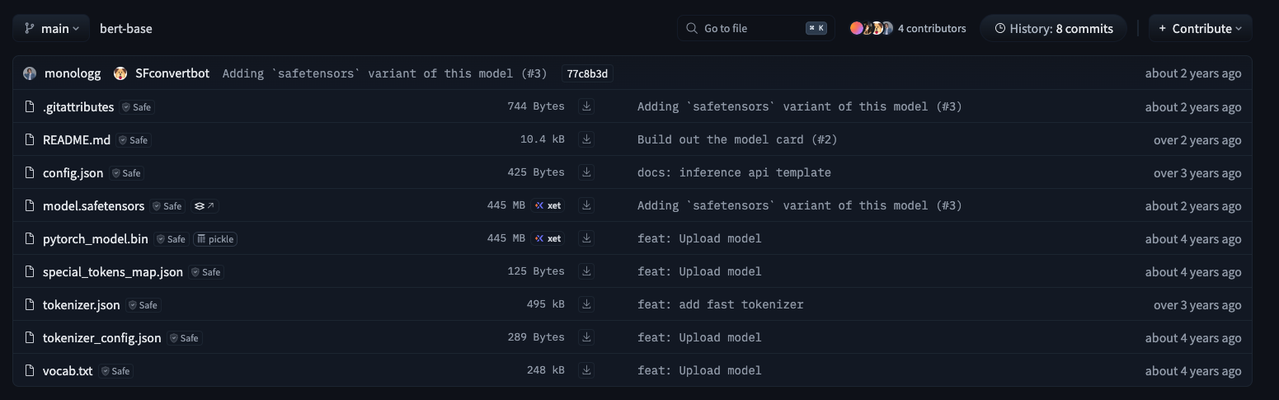Open the pytorch_model.bin file

click(x=96, y=238)
